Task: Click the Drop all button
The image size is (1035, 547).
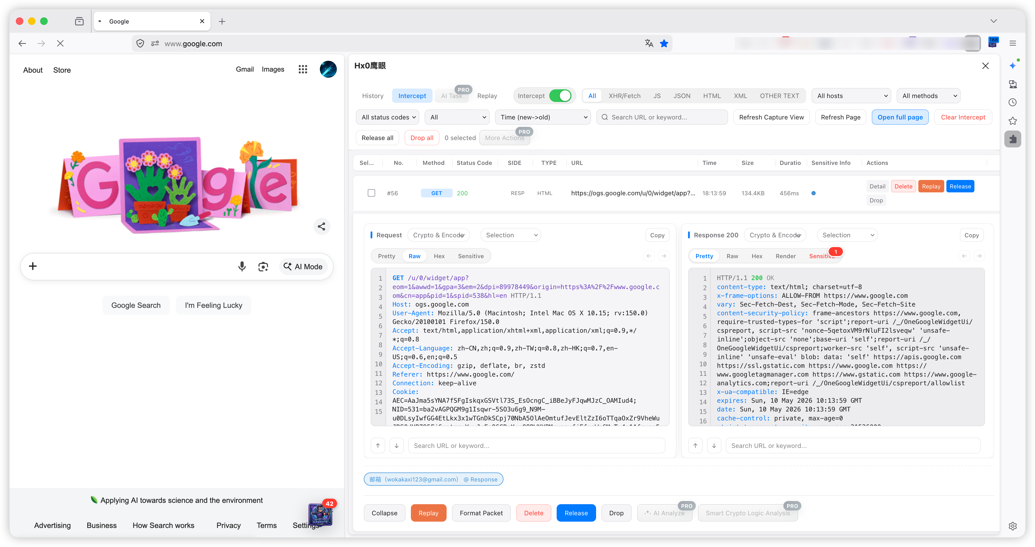Action: coord(422,138)
